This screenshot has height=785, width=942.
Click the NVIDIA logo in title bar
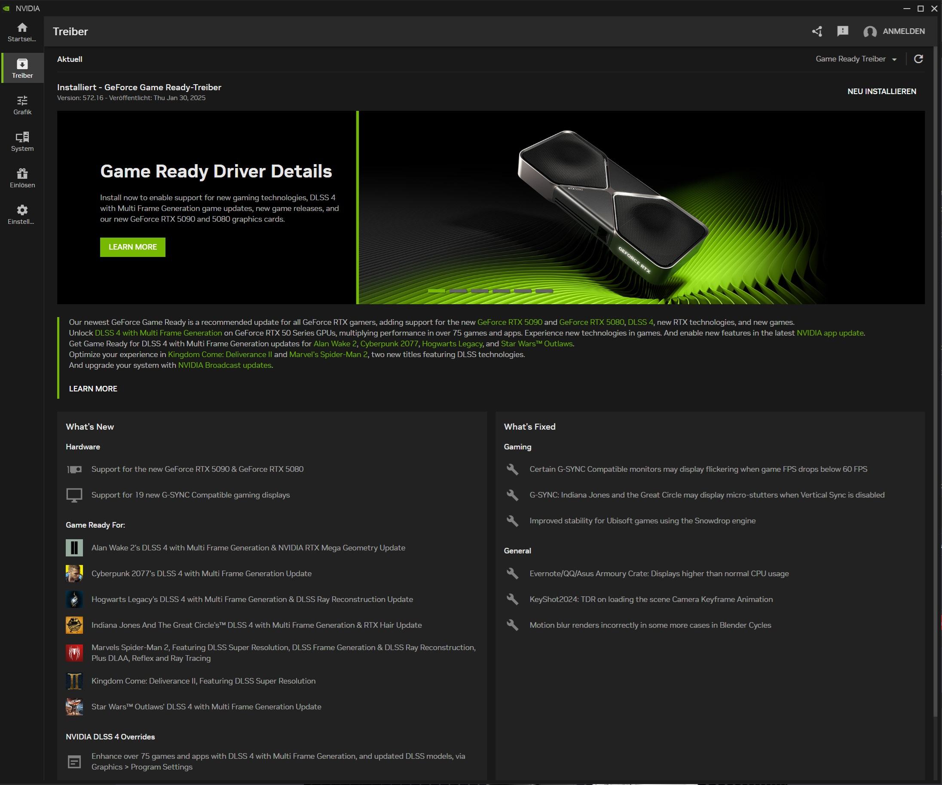point(6,9)
